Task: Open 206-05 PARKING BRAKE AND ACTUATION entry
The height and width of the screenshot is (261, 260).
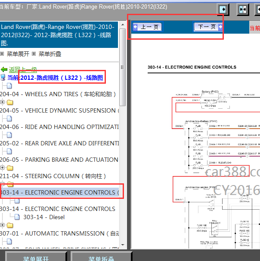Action: pos(59,160)
